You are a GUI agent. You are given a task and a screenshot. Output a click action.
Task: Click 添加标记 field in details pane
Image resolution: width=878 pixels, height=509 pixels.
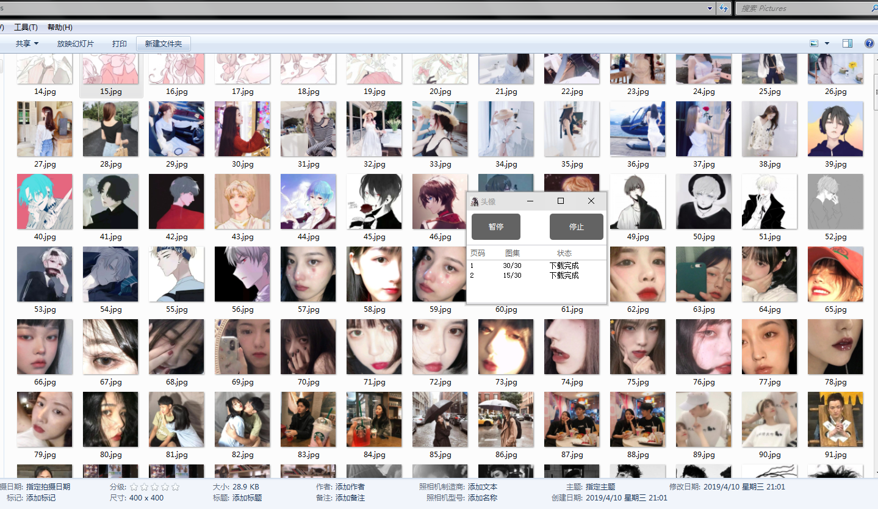(x=41, y=498)
